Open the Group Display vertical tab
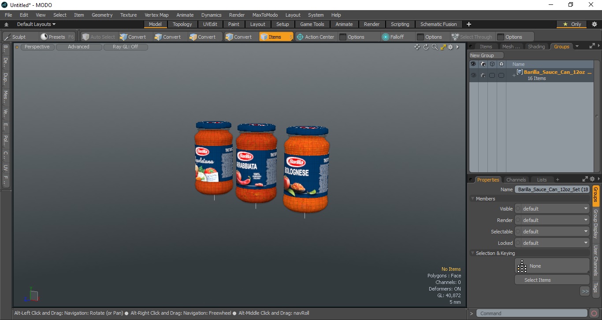 click(x=595, y=224)
